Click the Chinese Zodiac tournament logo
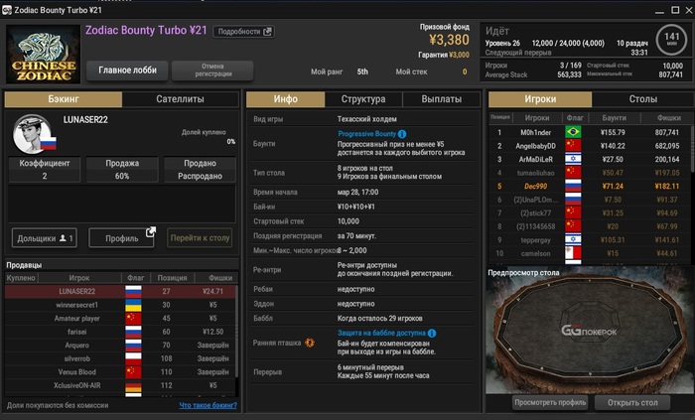Viewport: 695px width, 420px height. [43, 55]
